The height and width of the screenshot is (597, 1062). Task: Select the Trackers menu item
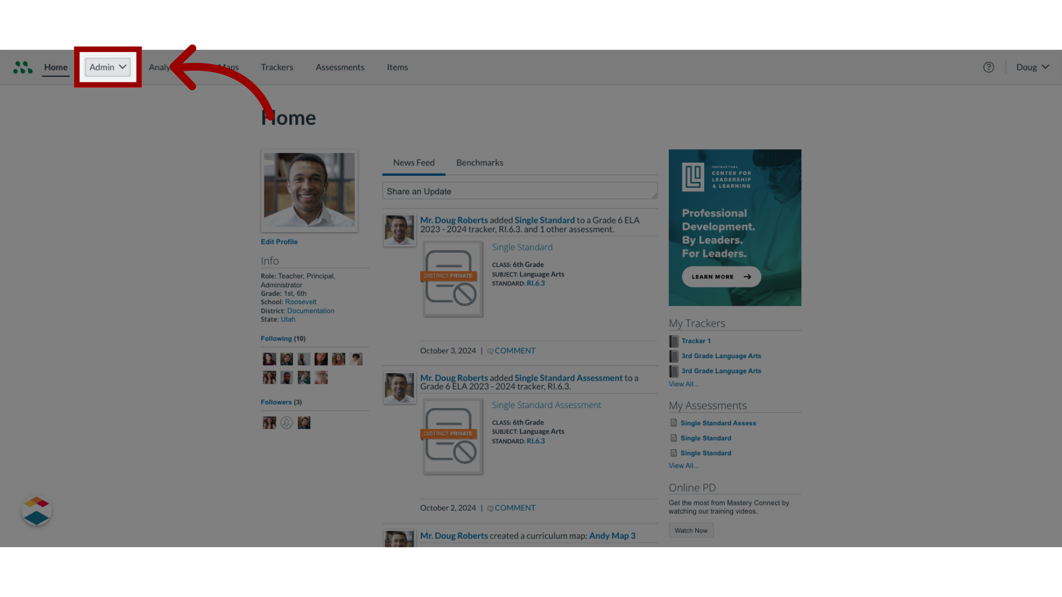tap(277, 67)
